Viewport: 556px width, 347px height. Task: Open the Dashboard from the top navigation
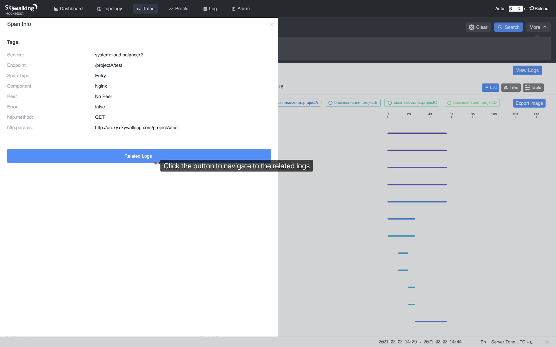tap(68, 9)
